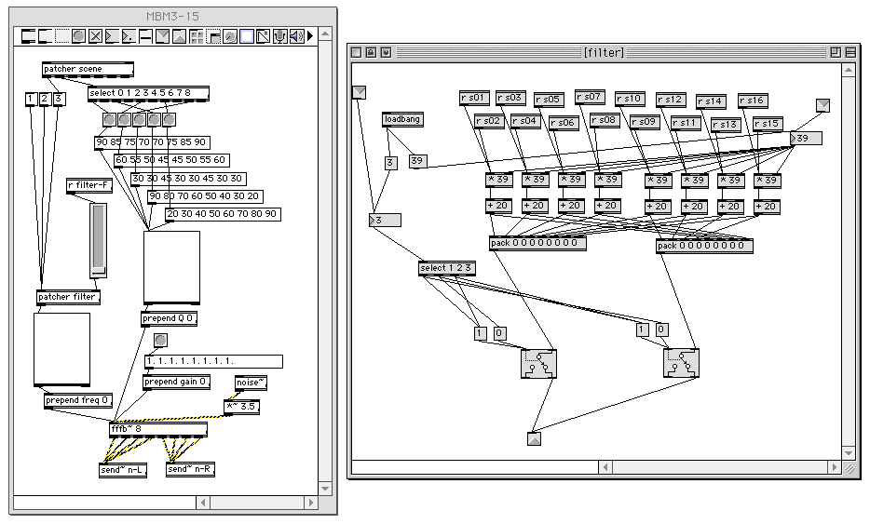
Task: Select the speaker ezdac~ tool
Action: pyautogui.click(x=296, y=36)
